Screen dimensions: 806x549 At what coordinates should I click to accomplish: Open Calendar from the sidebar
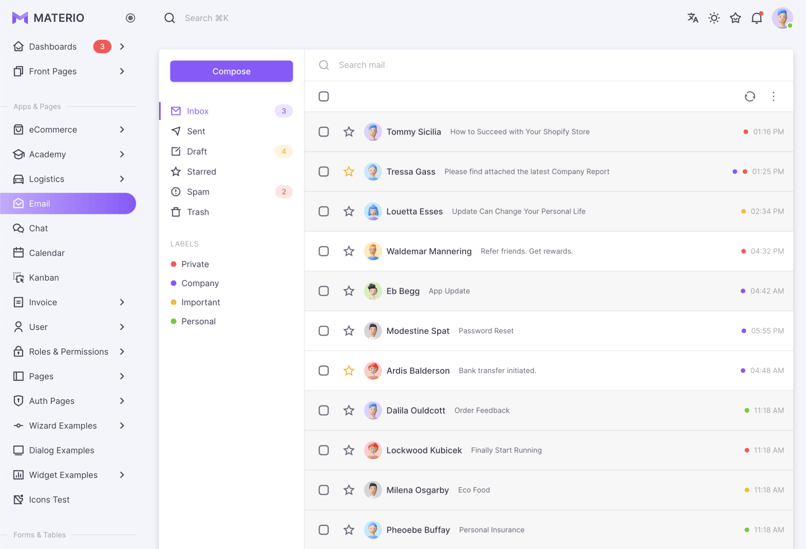68,253
